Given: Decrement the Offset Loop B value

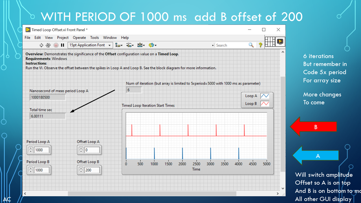Looking at the screenshot, I should [81, 172].
